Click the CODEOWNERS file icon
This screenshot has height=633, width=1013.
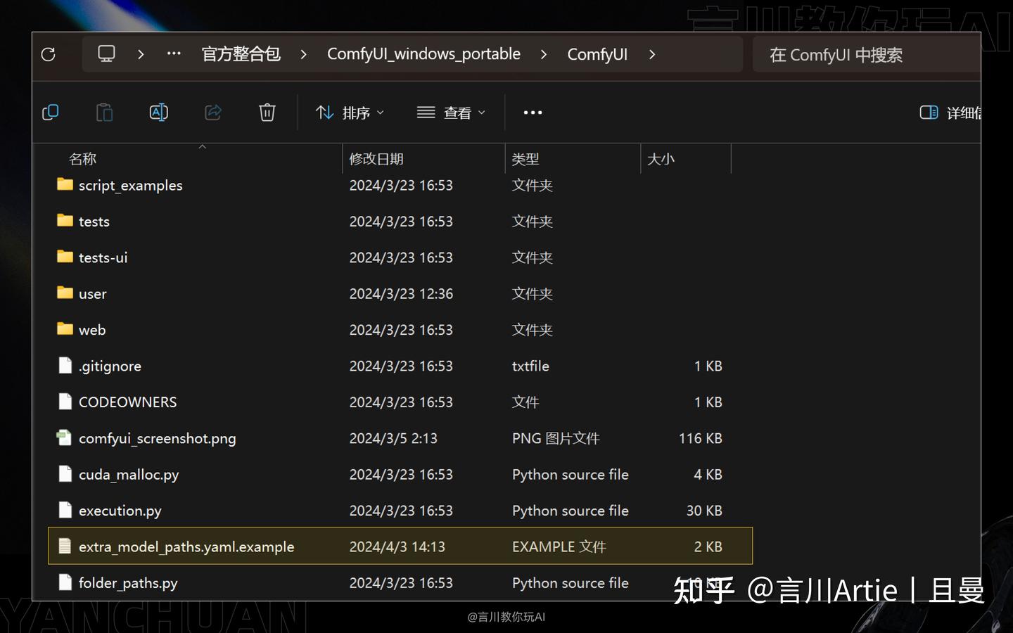[65, 402]
